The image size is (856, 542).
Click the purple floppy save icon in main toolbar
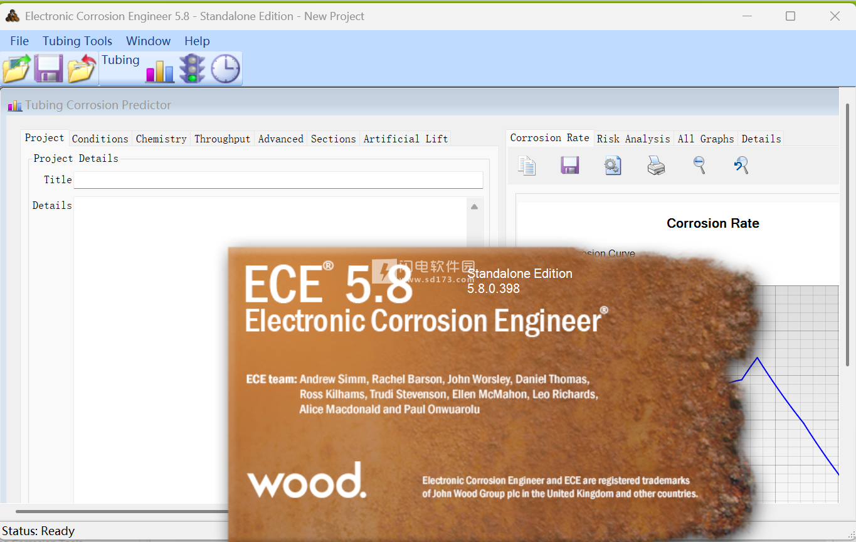click(48, 68)
